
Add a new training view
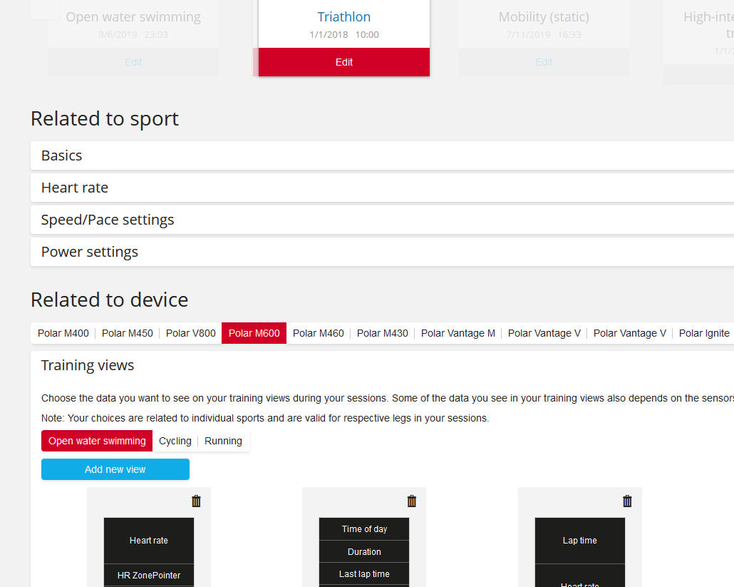[x=115, y=469]
